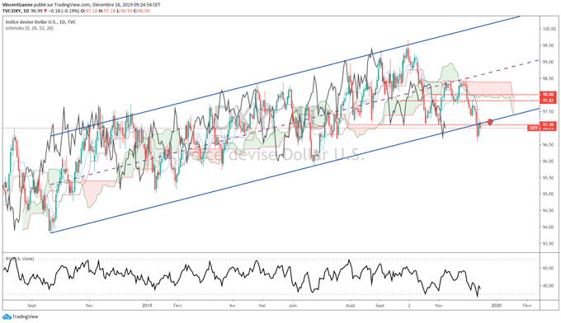Click the 94.50 price axis value
Image resolution: width=561 pixels, height=323 pixels.
pyautogui.click(x=549, y=210)
